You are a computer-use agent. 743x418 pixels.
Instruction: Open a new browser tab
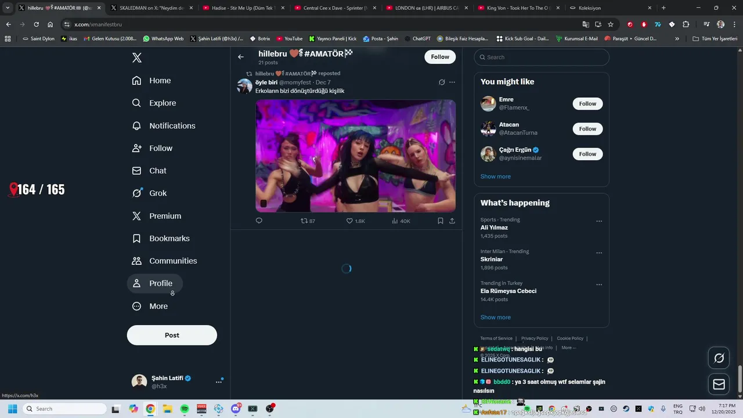[x=663, y=8]
